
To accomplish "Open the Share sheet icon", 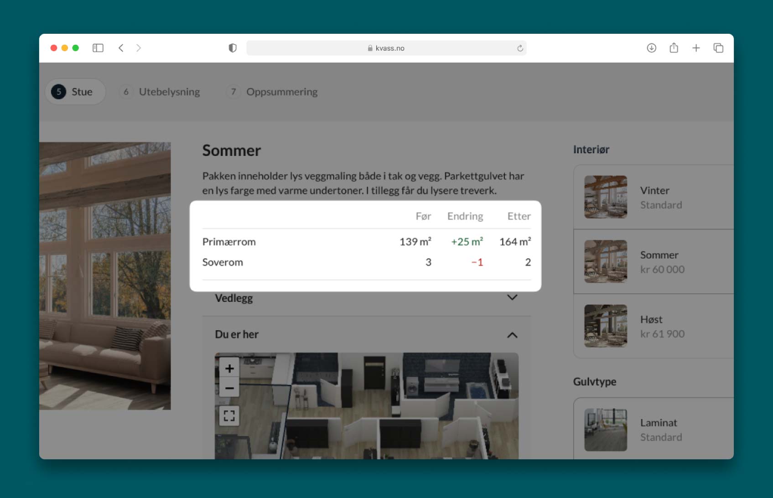I will tap(674, 48).
